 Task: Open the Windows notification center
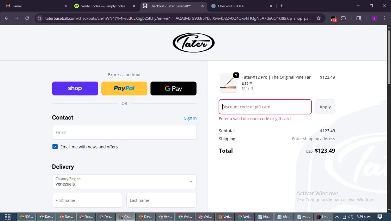(x=380, y=217)
